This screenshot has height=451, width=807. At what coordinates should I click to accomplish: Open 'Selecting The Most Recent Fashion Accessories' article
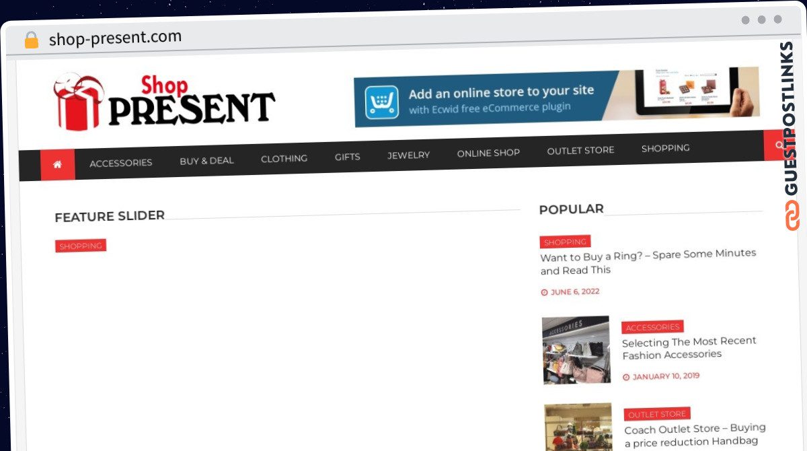point(689,347)
